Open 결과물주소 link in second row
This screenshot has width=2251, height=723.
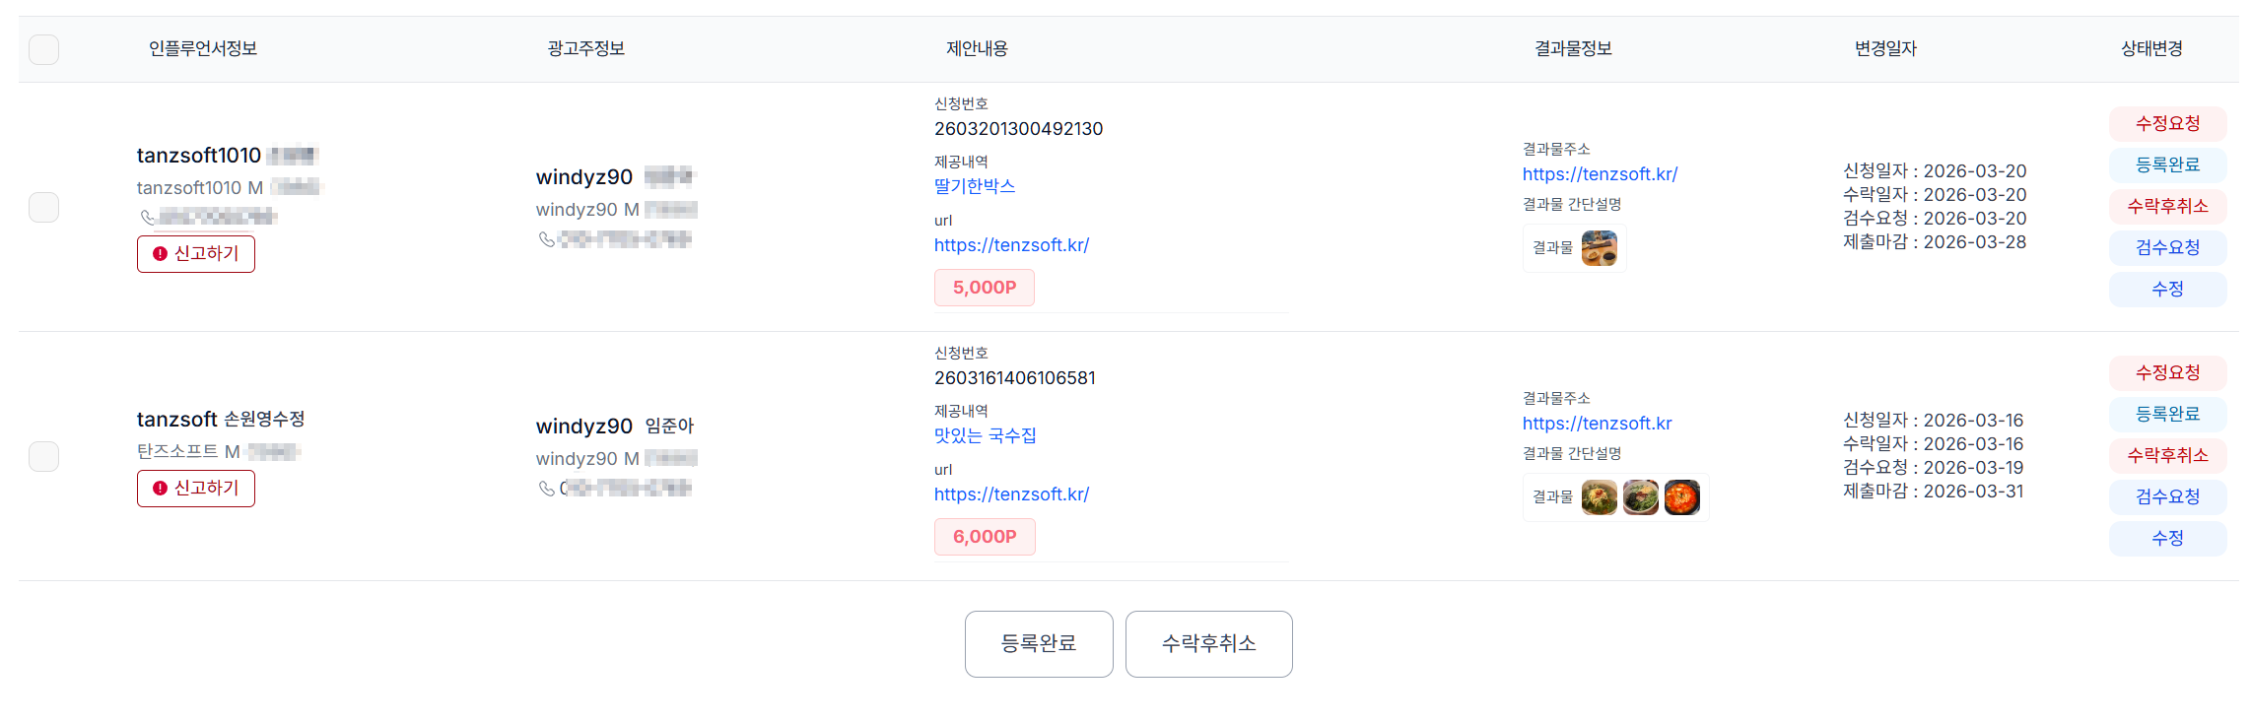(1596, 423)
